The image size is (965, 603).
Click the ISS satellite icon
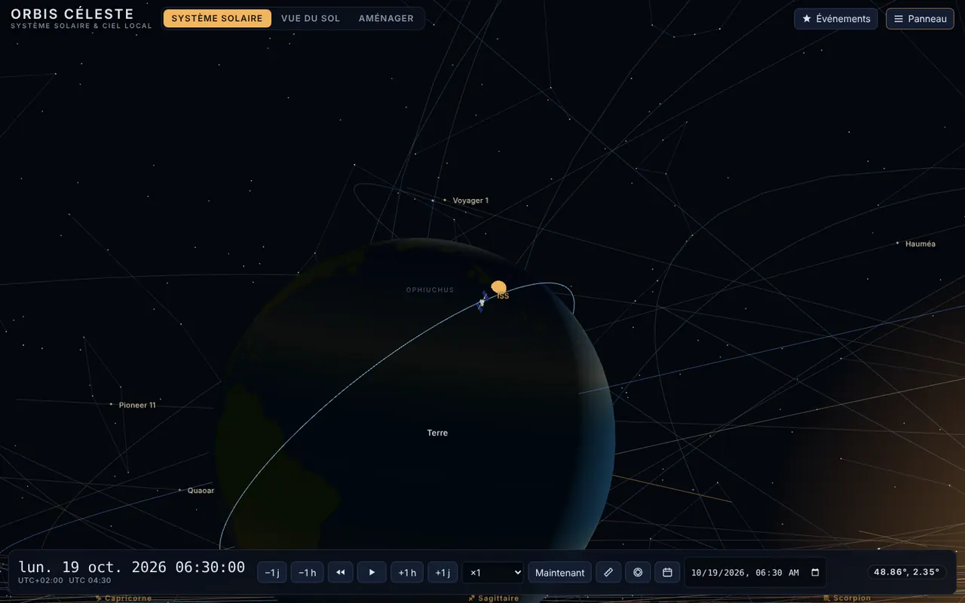482,302
